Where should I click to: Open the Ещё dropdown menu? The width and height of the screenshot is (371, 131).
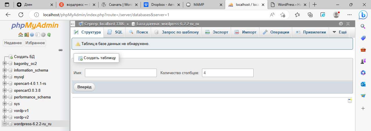pyautogui.click(x=339, y=32)
